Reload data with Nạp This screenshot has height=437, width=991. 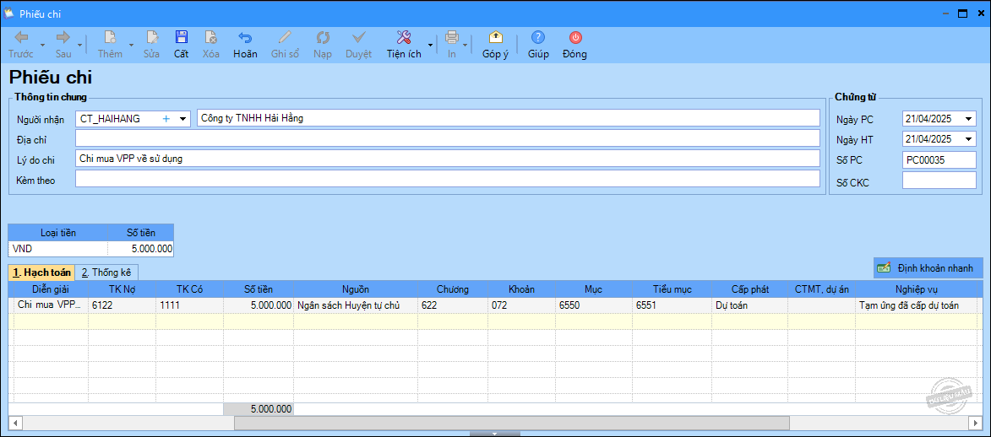(x=323, y=44)
